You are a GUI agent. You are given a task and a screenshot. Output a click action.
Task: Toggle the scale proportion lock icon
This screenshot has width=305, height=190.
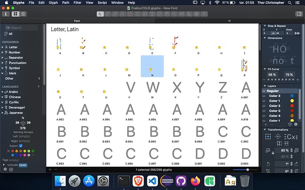pos(273,153)
